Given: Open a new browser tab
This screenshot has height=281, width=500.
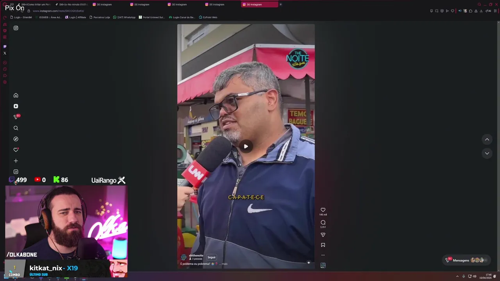Looking at the screenshot, I should (x=280, y=4).
